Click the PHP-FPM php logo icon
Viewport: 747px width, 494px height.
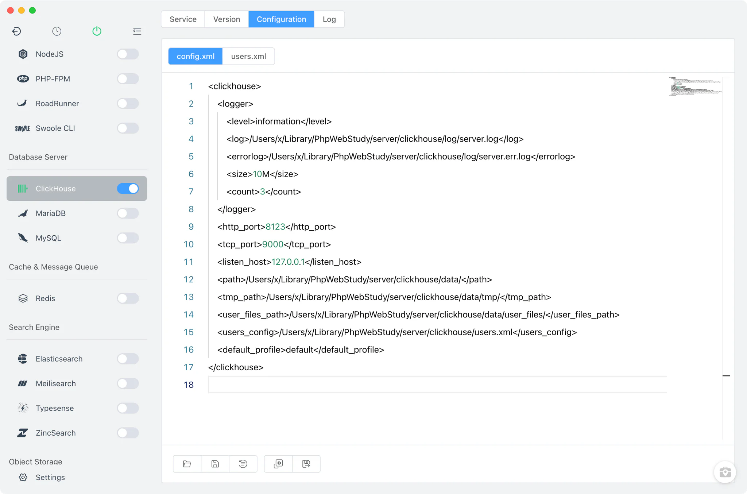23,79
